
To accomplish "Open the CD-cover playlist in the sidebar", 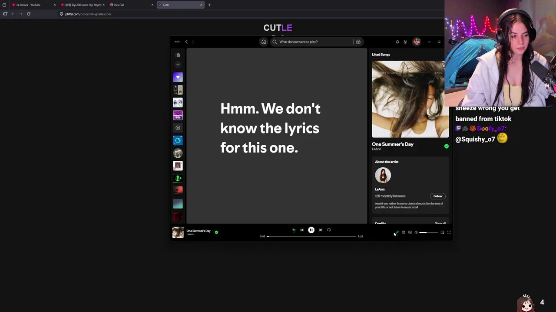I will (x=178, y=102).
